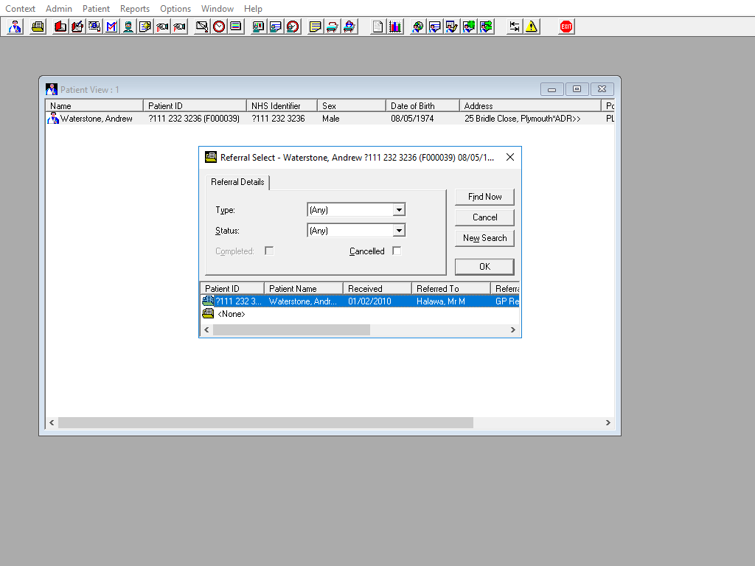
Task: Select the Referral Details tab
Action: click(237, 182)
